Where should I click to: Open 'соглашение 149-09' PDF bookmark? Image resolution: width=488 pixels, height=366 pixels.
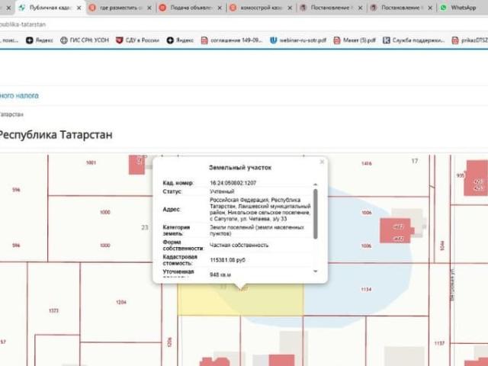(231, 40)
